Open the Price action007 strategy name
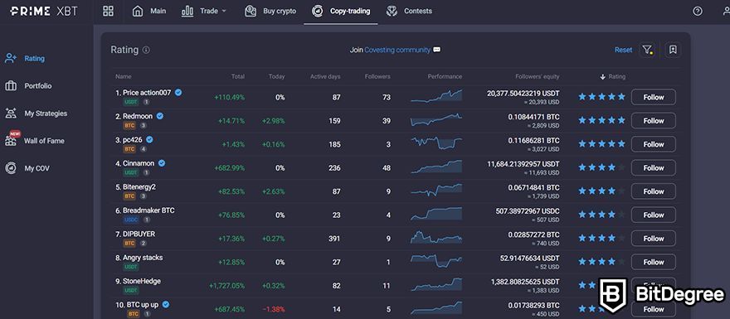730x319 pixels. (147, 93)
